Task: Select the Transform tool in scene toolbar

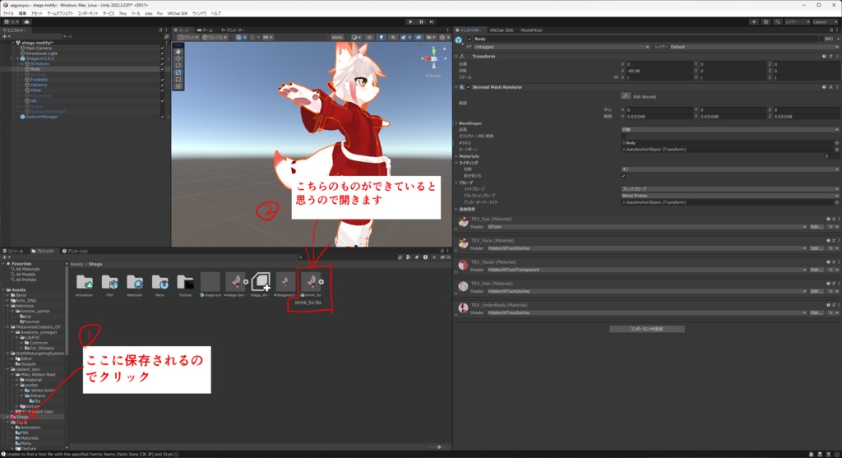Action: click(178, 86)
